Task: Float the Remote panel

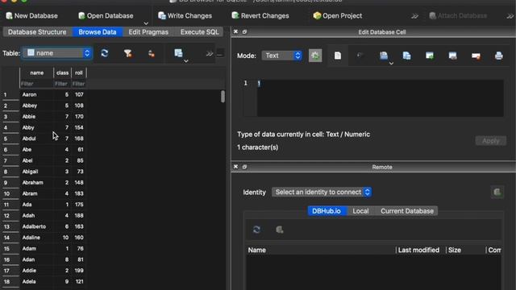Action: click(x=244, y=167)
